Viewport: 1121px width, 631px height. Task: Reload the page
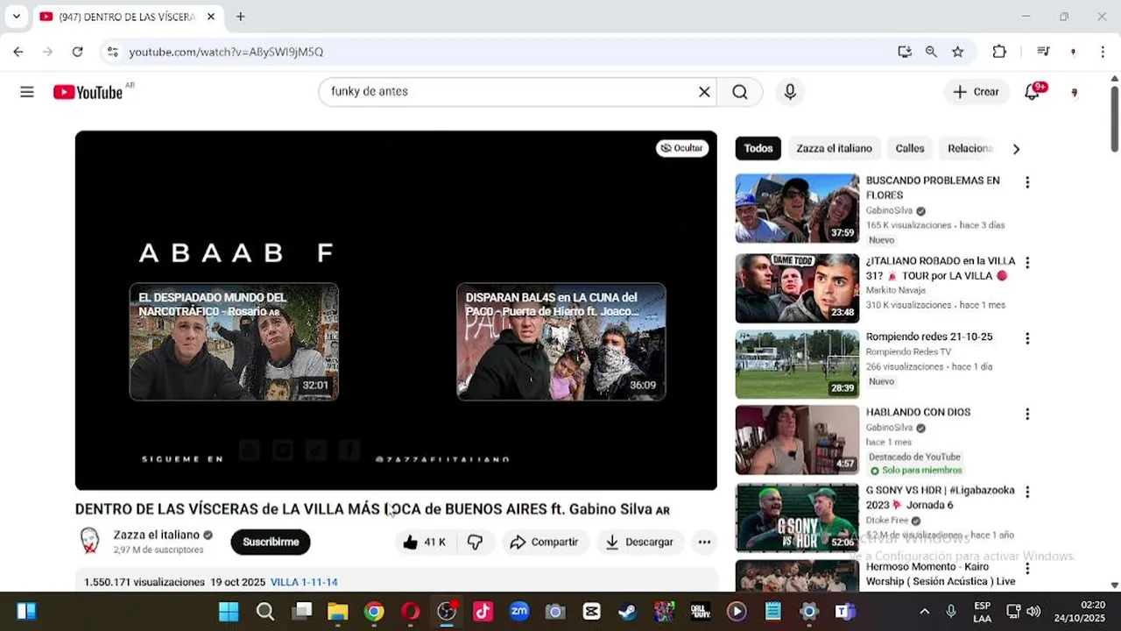(x=77, y=52)
